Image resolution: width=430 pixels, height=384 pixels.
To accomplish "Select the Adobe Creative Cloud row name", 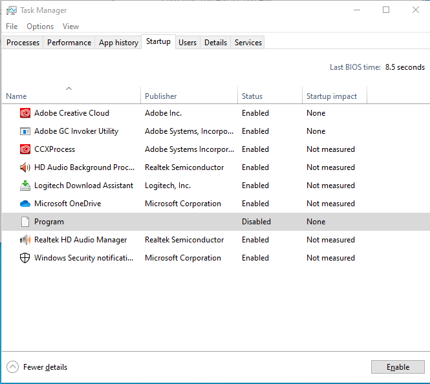I will [72, 113].
